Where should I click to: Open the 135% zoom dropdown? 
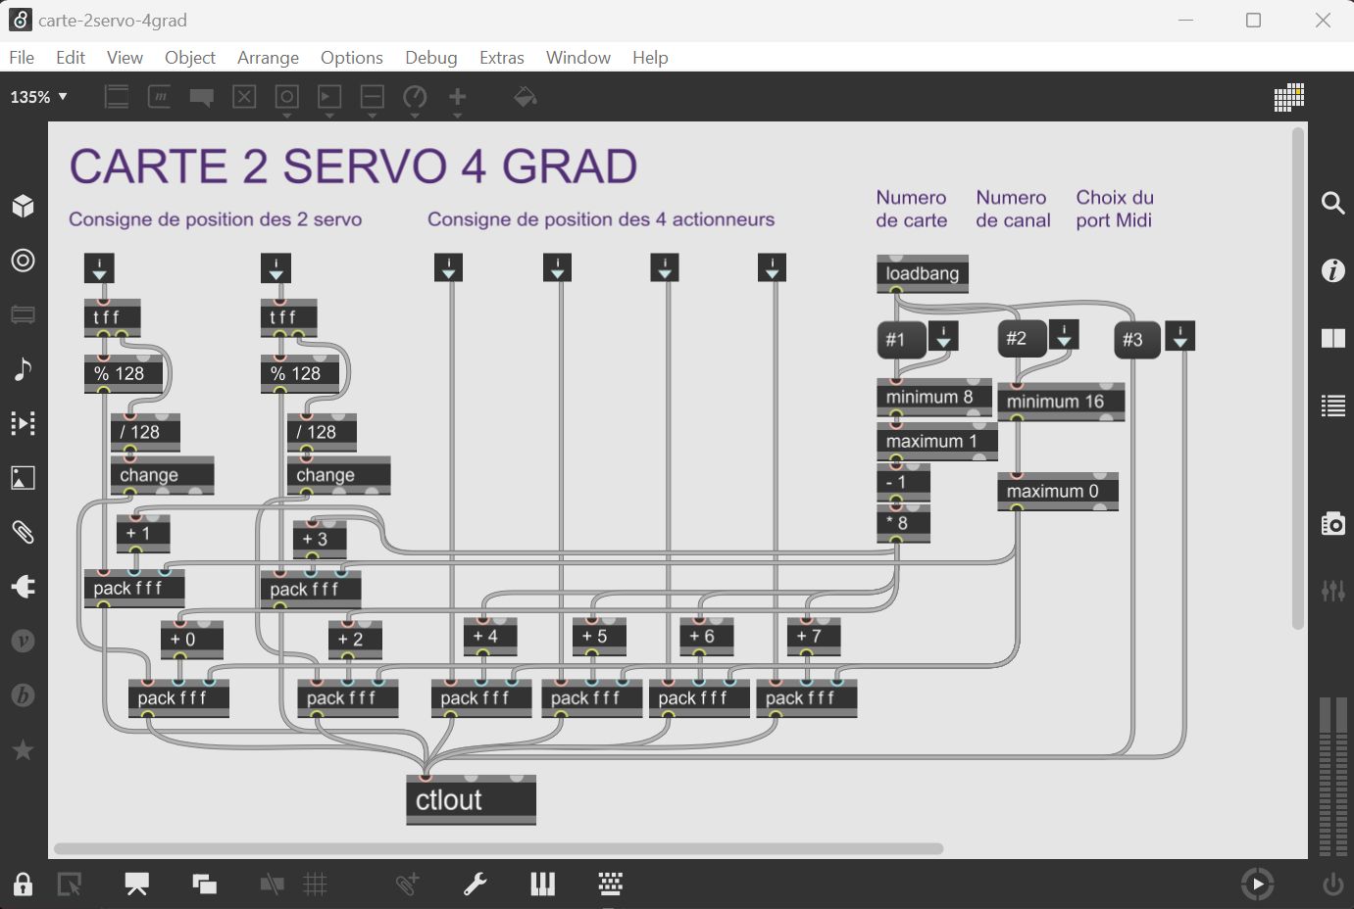(38, 97)
